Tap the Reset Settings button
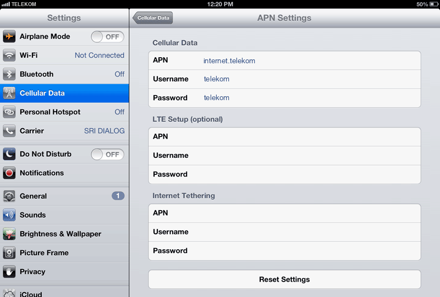Image resolution: width=440 pixels, height=297 pixels. [x=284, y=279]
